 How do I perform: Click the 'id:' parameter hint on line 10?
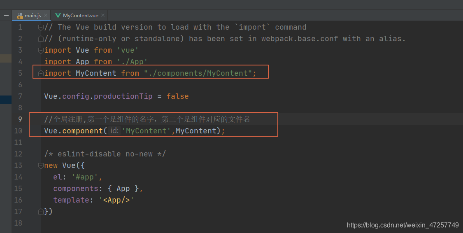tap(114, 130)
